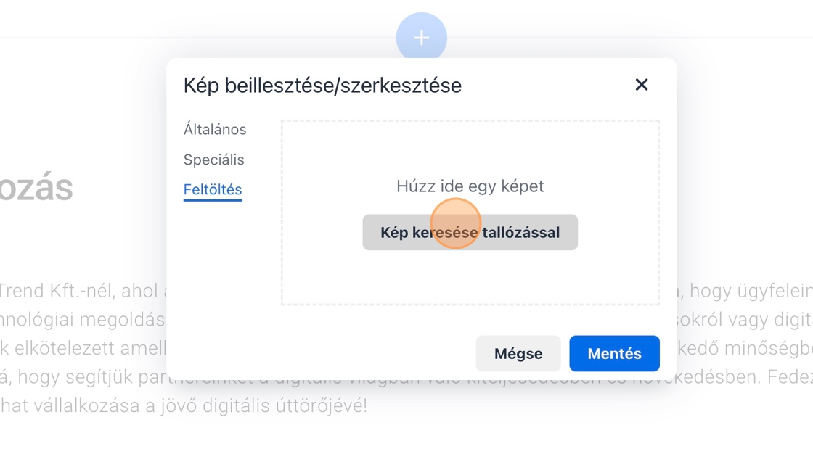Click the dialog title Kép beillesztése/szerkesztése
Viewport: 813px width, 454px height.
point(322,86)
